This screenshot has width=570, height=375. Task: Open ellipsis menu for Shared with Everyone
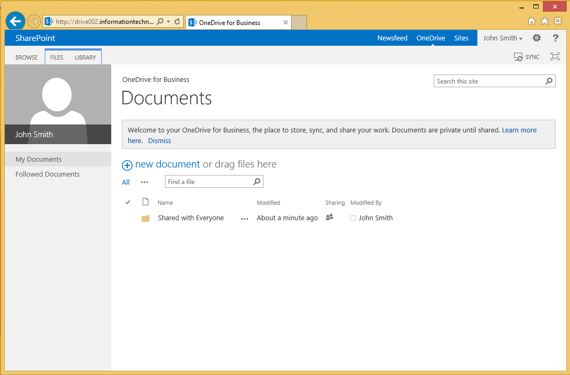coord(244,219)
